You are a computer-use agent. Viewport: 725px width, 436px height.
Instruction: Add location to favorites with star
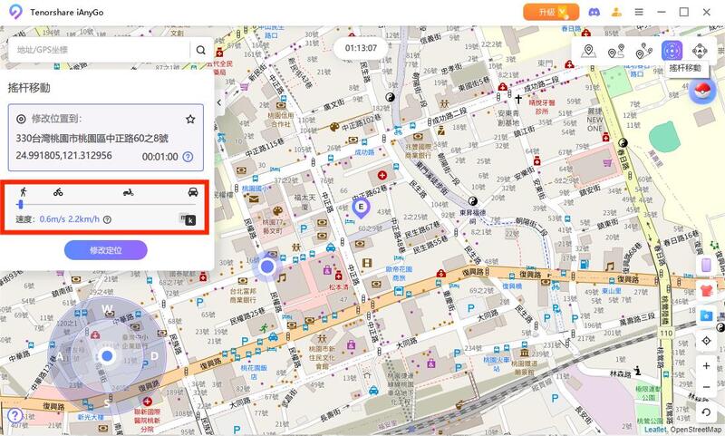click(190, 120)
